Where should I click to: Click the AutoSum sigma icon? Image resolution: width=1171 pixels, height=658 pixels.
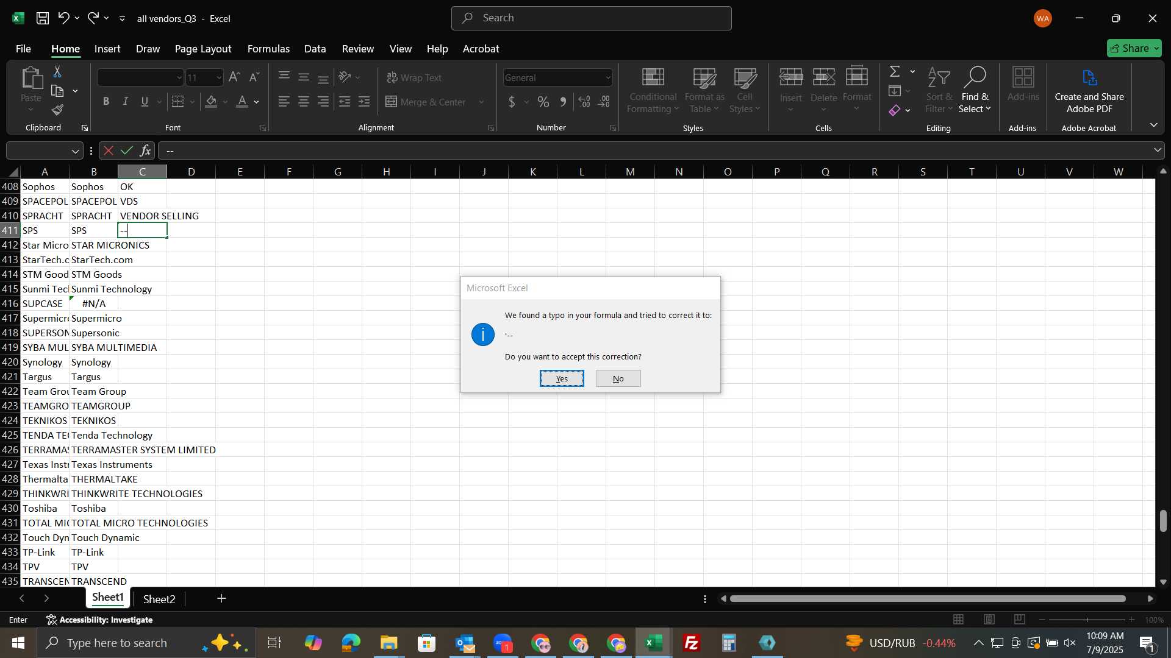point(895,71)
